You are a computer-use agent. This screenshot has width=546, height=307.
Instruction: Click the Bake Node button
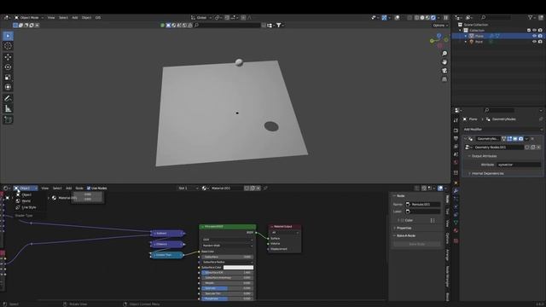417,244
